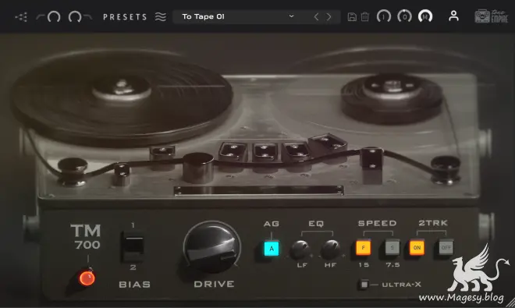
Task: Click the low-pass filter knob icon
Action: (80, 16)
